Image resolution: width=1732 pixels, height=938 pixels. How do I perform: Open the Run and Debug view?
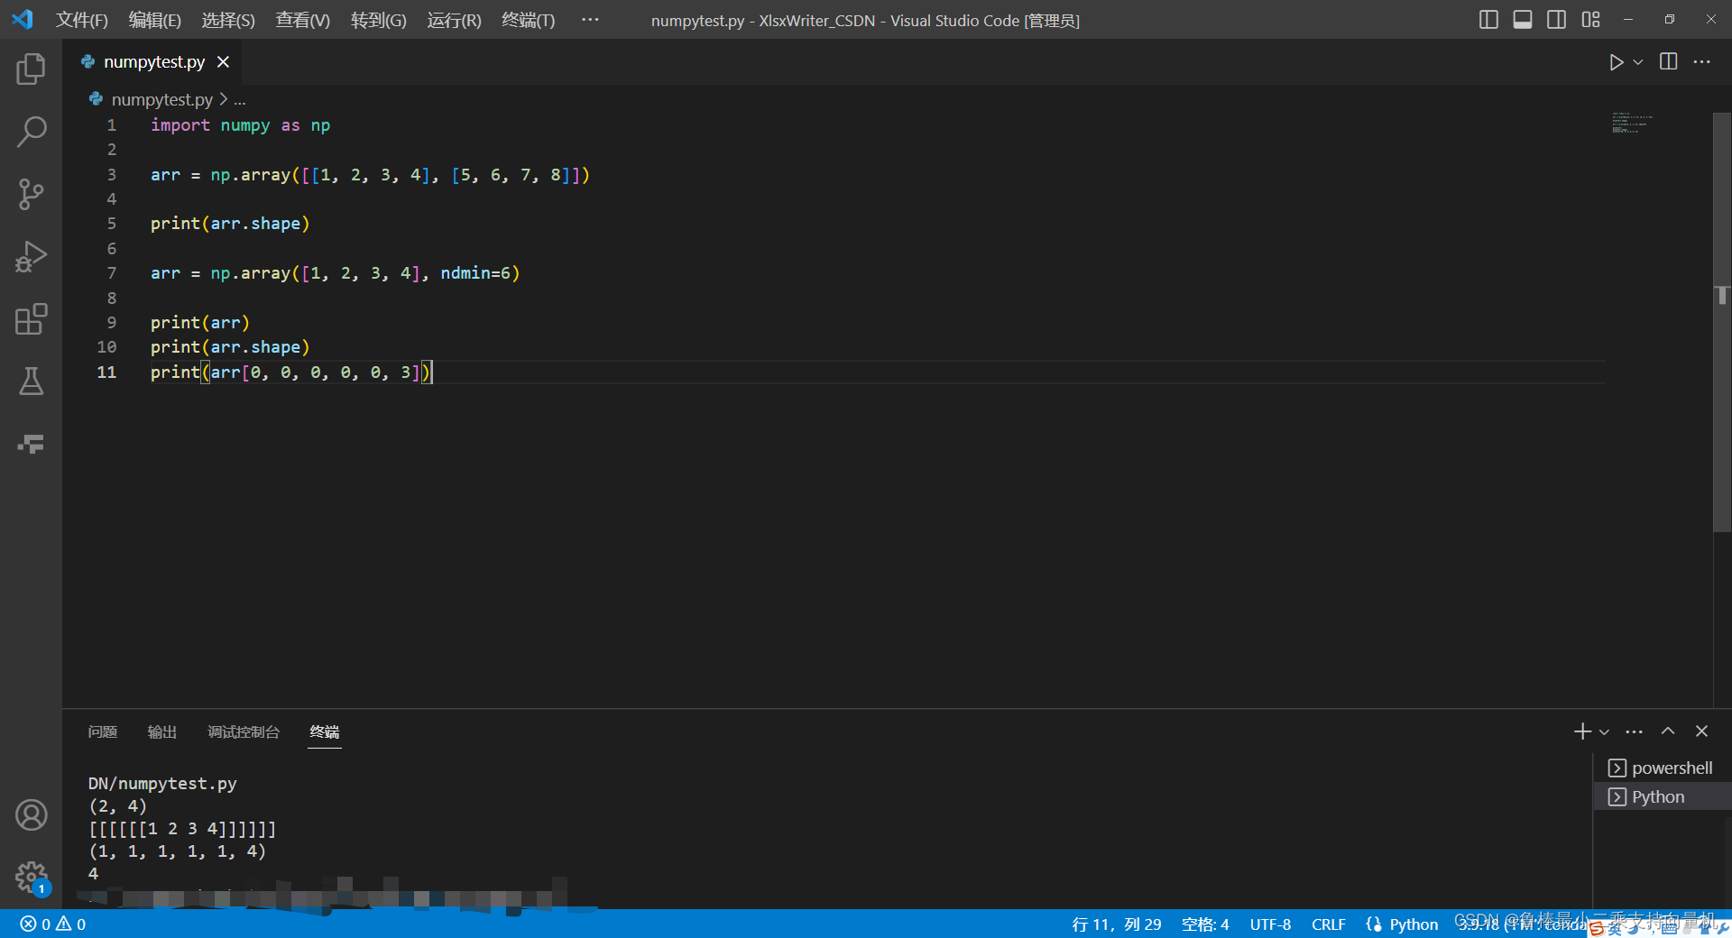pos(31,256)
